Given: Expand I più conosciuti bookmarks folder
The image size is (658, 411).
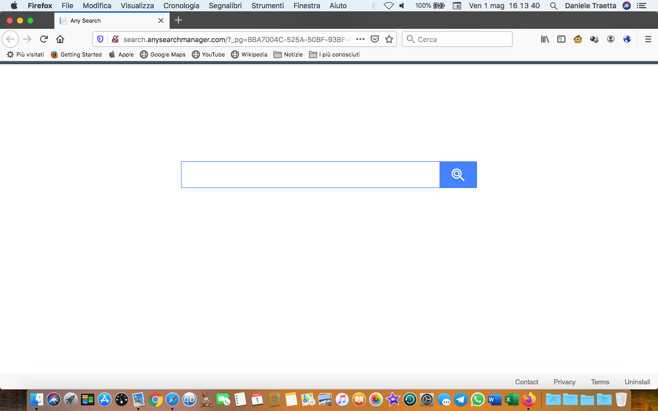Looking at the screenshot, I should click(334, 54).
